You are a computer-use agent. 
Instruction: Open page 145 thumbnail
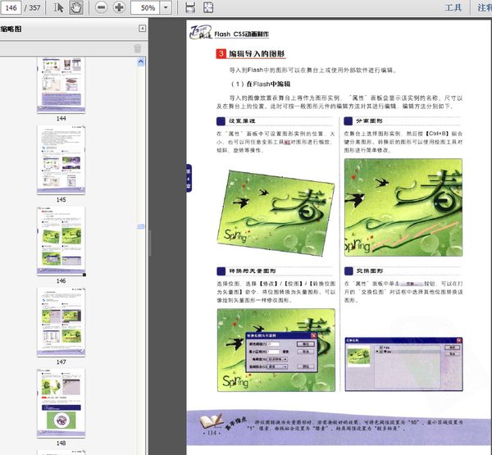[61, 160]
